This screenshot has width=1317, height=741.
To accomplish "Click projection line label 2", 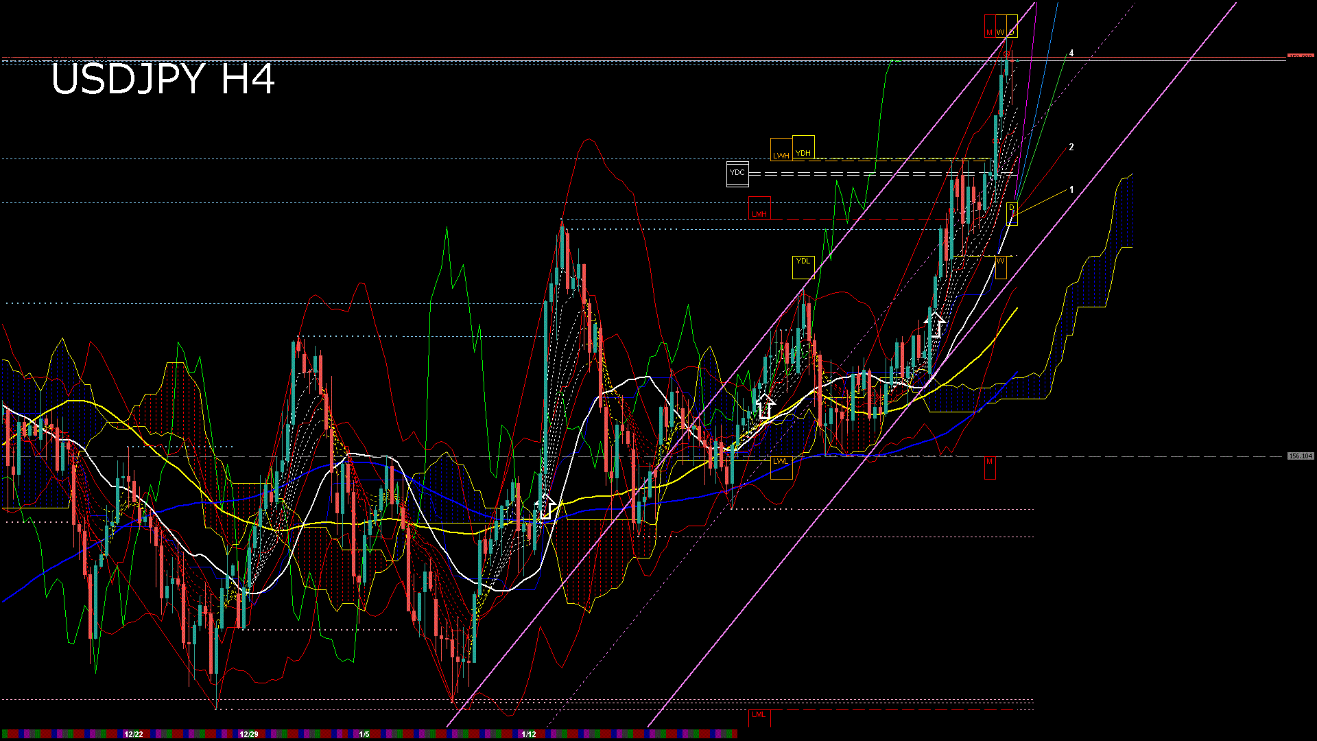I will (1071, 148).
